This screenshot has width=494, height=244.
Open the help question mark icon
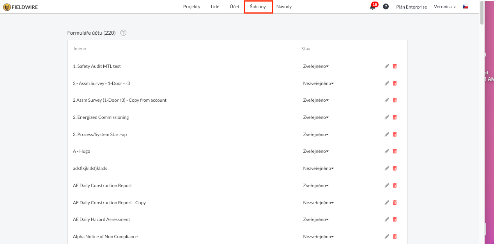[386, 7]
